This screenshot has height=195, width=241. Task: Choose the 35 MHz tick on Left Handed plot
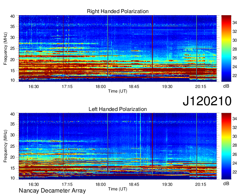click(x=12, y=124)
